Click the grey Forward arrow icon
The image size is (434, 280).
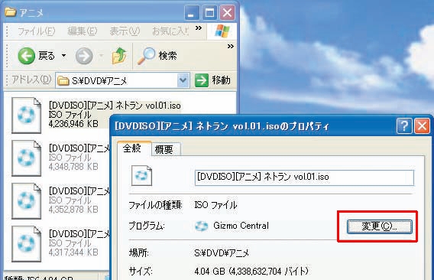pyautogui.click(x=84, y=56)
